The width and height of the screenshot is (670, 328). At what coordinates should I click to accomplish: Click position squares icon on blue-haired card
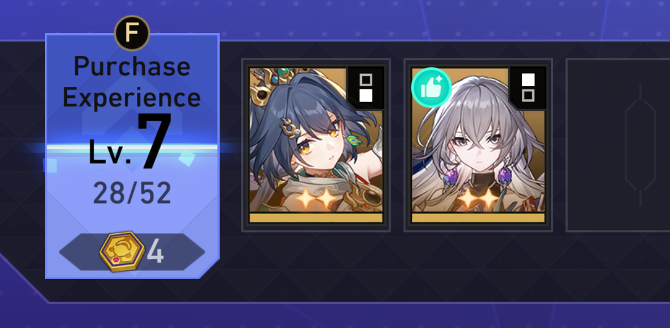(x=366, y=88)
